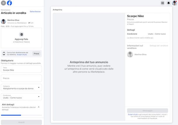This screenshot has height=125, width=178.
Task: Click Scopri di più link in phone banner
Action: (x=22, y=54)
